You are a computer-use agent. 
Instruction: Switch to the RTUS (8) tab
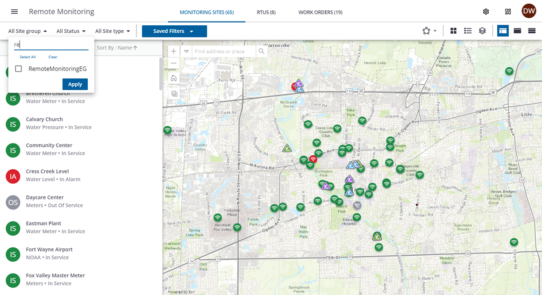266,12
